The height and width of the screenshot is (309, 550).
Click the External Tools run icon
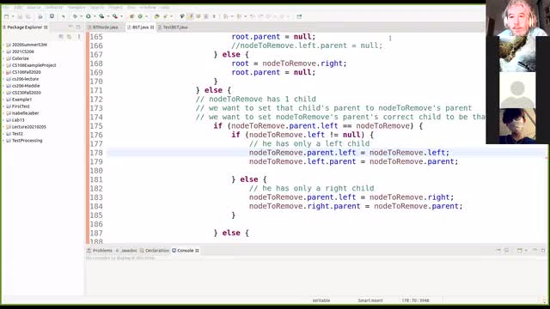pyautogui.click(x=115, y=16)
